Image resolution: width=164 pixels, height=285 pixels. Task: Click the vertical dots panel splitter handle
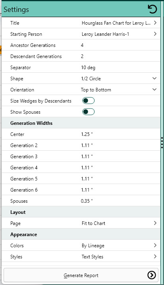tap(162, 143)
